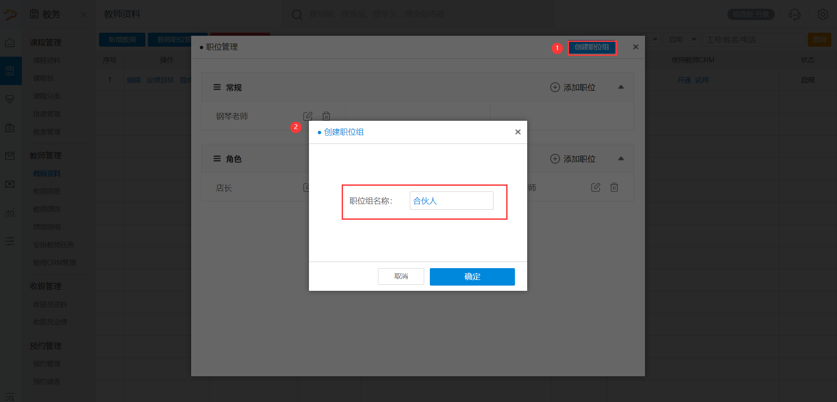
Task: Click the orange 查询 button
Action: 819,40
